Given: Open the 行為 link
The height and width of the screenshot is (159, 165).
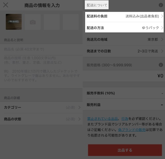Looking at the screenshot, I should (x=125, y=119).
